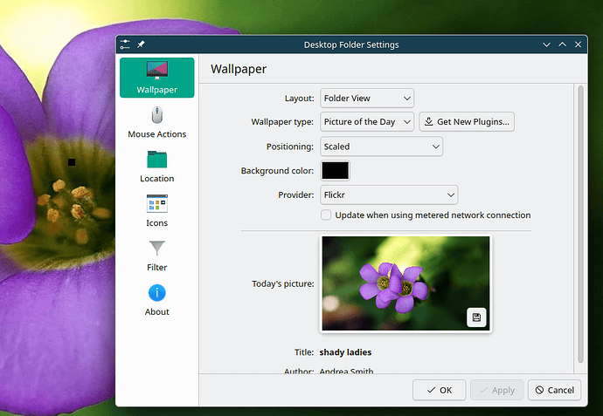The image size is (603, 416).
Task: Open the Location folder icon
Action: pyautogui.click(x=157, y=160)
